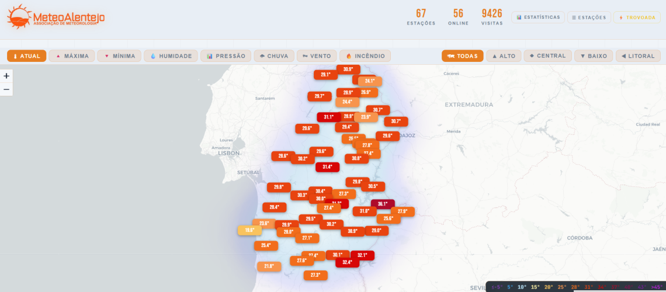Open the 29.1° station marker
Screen dimensions: 666x292
pyautogui.click(x=326, y=75)
